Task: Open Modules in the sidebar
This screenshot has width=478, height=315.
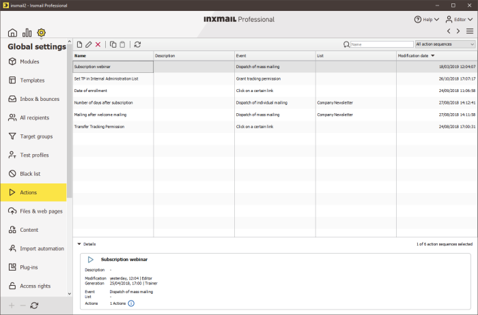Action: click(x=33, y=61)
